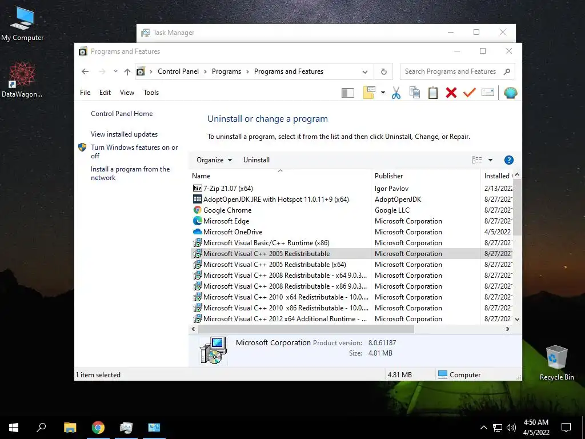
Task: Click the forward navigation arrow
Action: (102, 71)
